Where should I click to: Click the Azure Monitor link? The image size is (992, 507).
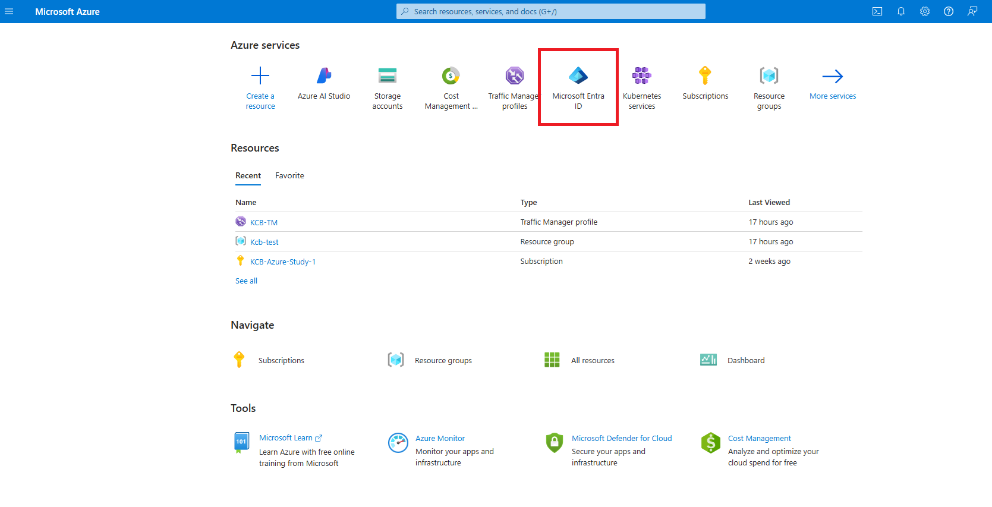[440, 439]
